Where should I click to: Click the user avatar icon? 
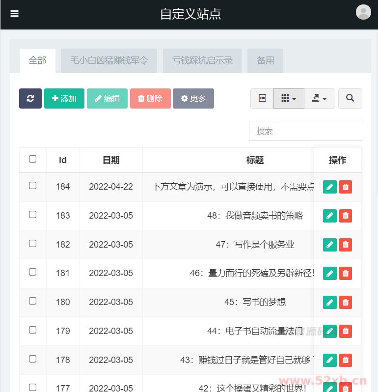(363, 12)
